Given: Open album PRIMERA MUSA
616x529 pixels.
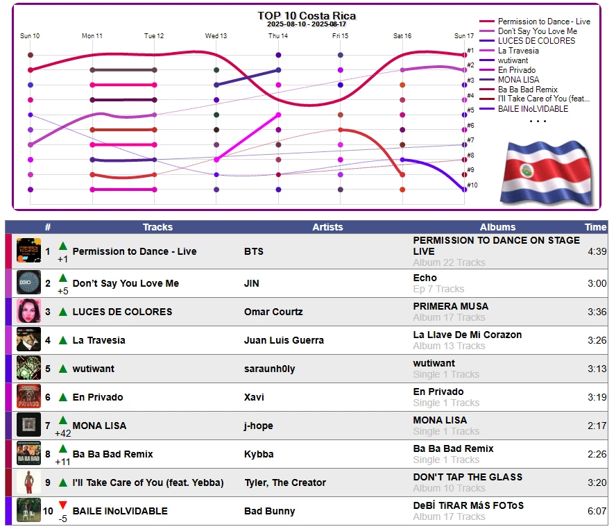Looking at the screenshot, I should tap(451, 306).
